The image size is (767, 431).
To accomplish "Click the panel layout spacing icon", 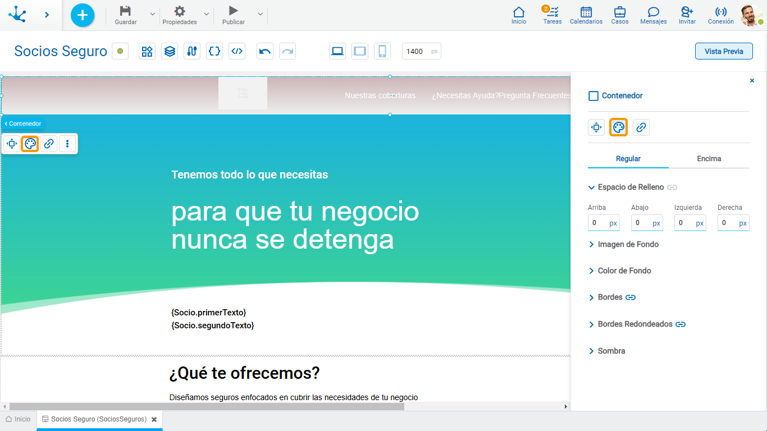I will pyautogui.click(x=596, y=127).
